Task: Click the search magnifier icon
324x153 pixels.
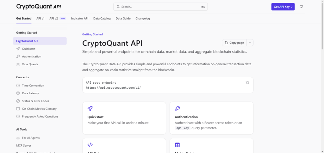Action: coord(118,7)
